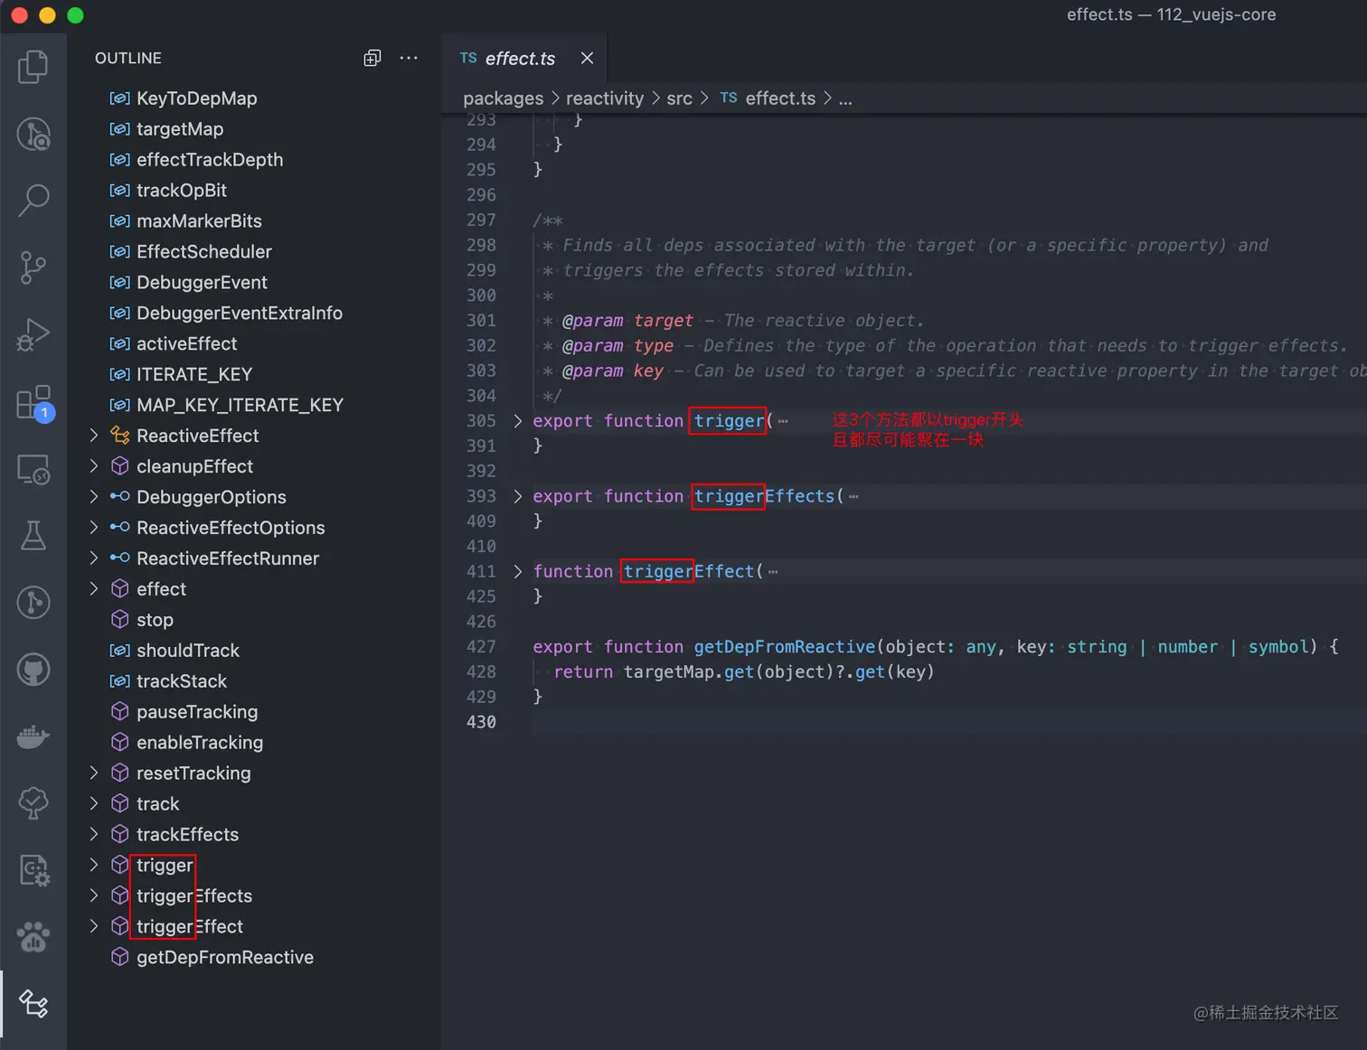The height and width of the screenshot is (1050, 1367).
Task: Open the Testing flask view
Action: (33, 536)
